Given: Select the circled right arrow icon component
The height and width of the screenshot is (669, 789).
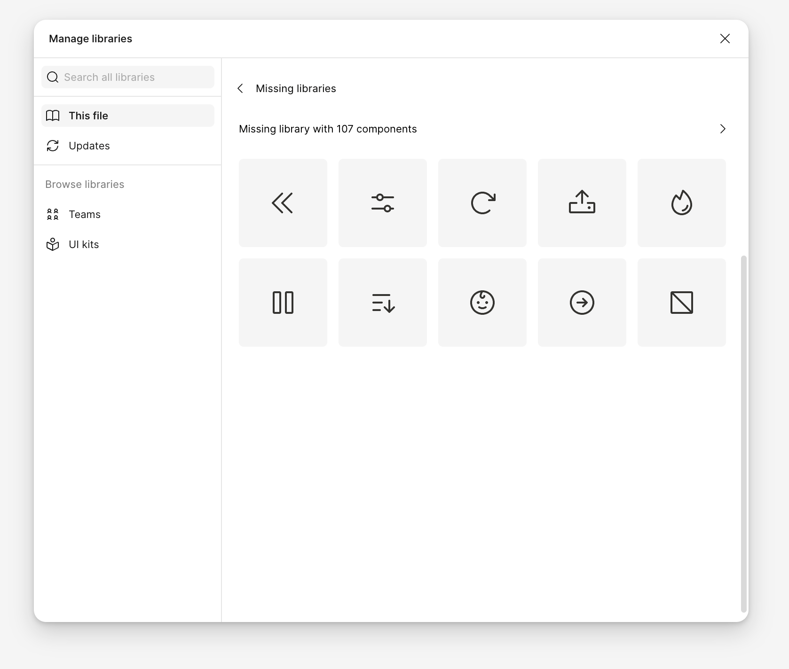Looking at the screenshot, I should pos(582,303).
